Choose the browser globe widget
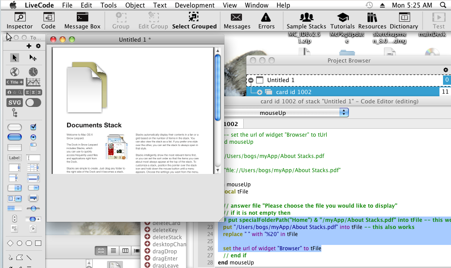This screenshot has height=268, width=451. point(15,72)
